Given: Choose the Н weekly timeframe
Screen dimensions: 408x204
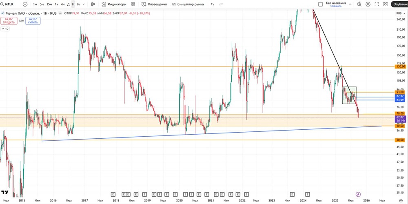Looking at the screenshot, I should [x=73, y=4].
